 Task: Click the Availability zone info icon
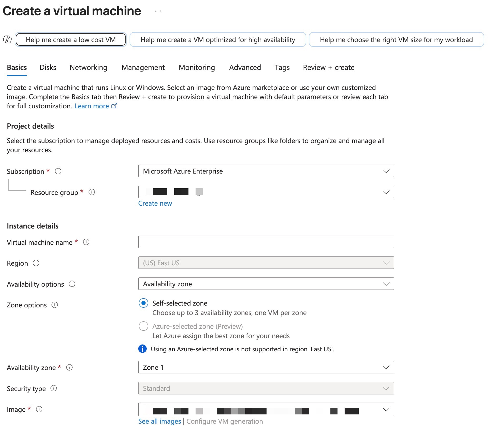coord(69,367)
